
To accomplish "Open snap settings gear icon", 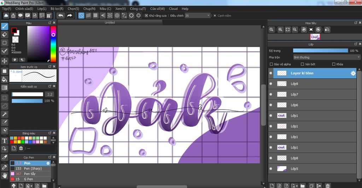I will (x=139, y=16).
